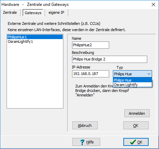159x149 pixels.
Task: Cancel editing with the Abbruch button
Action: [x=85, y=125]
